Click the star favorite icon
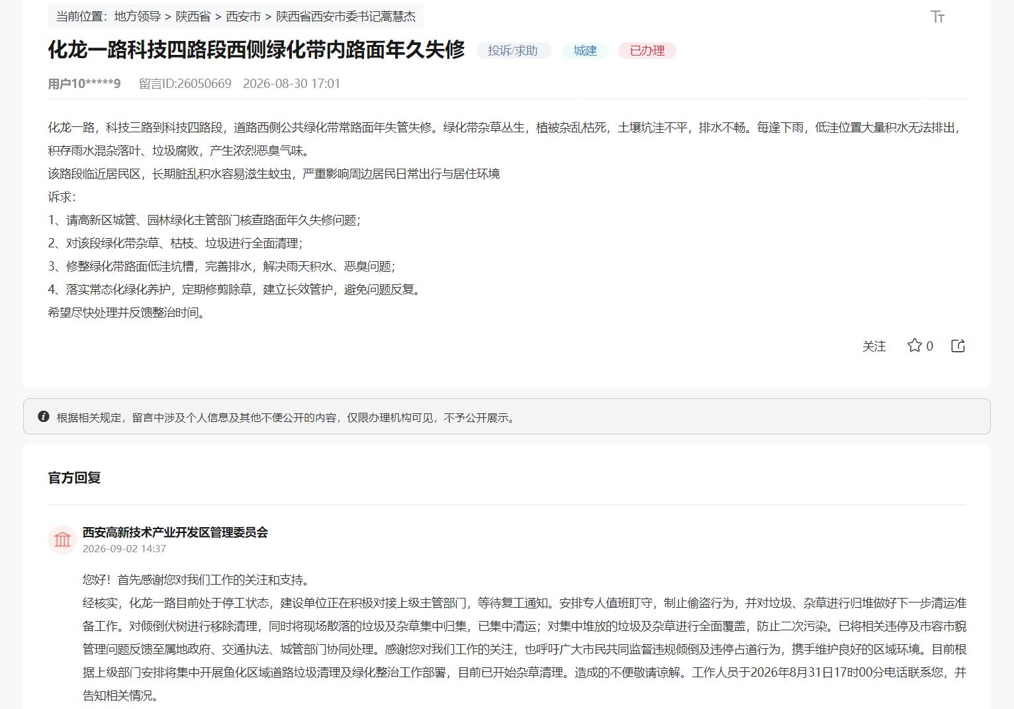The image size is (1014, 709). coord(914,345)
